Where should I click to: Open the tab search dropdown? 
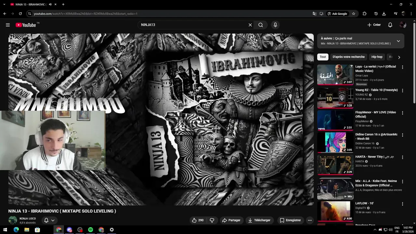pos(4,5)
